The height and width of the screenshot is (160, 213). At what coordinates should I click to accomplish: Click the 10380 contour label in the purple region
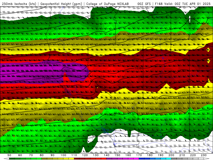coord(46,78)
